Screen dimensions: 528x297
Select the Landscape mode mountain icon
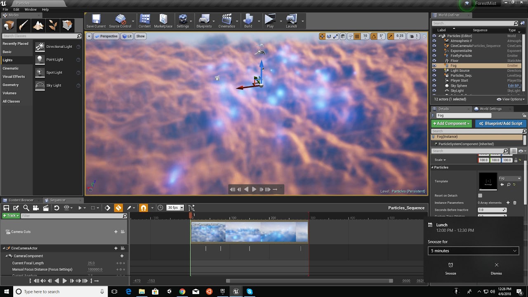tap(38, 26)
